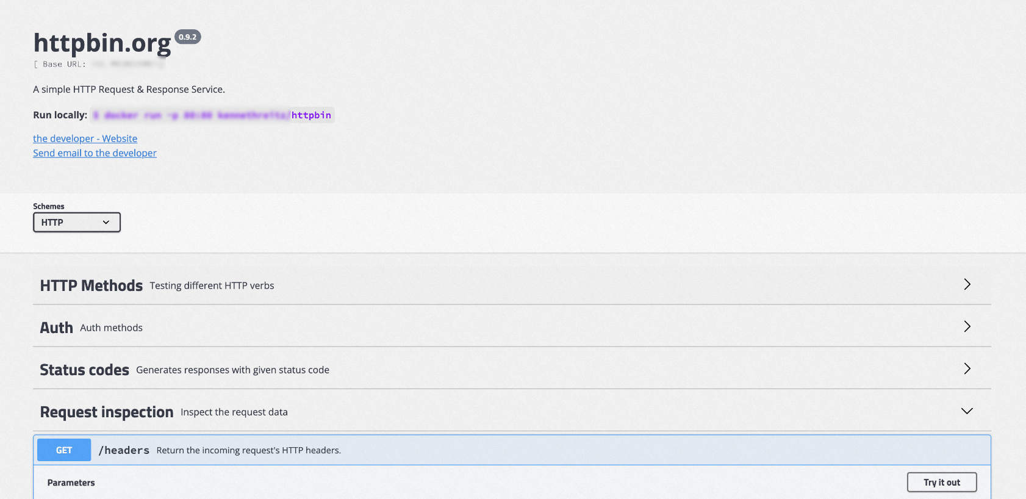This screenshot has height=499, width=1026.
Task: Click the Run locally docker command
Action: point(212,115)
